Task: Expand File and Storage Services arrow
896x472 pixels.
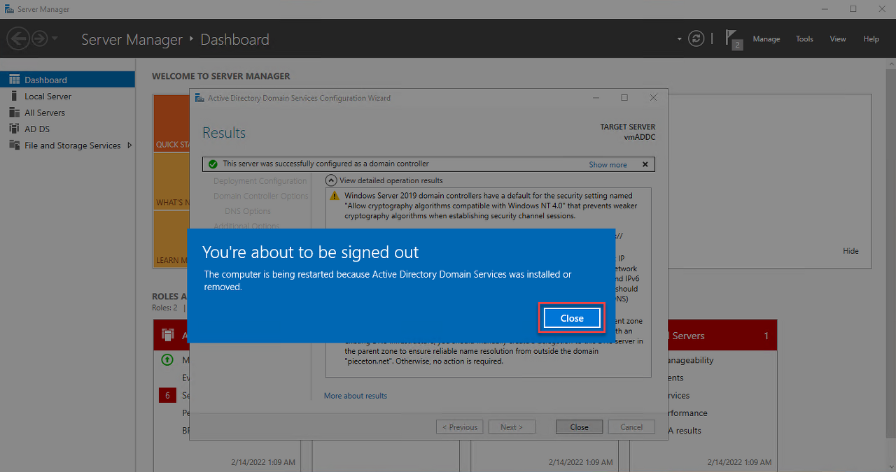Action: point(129,145)
